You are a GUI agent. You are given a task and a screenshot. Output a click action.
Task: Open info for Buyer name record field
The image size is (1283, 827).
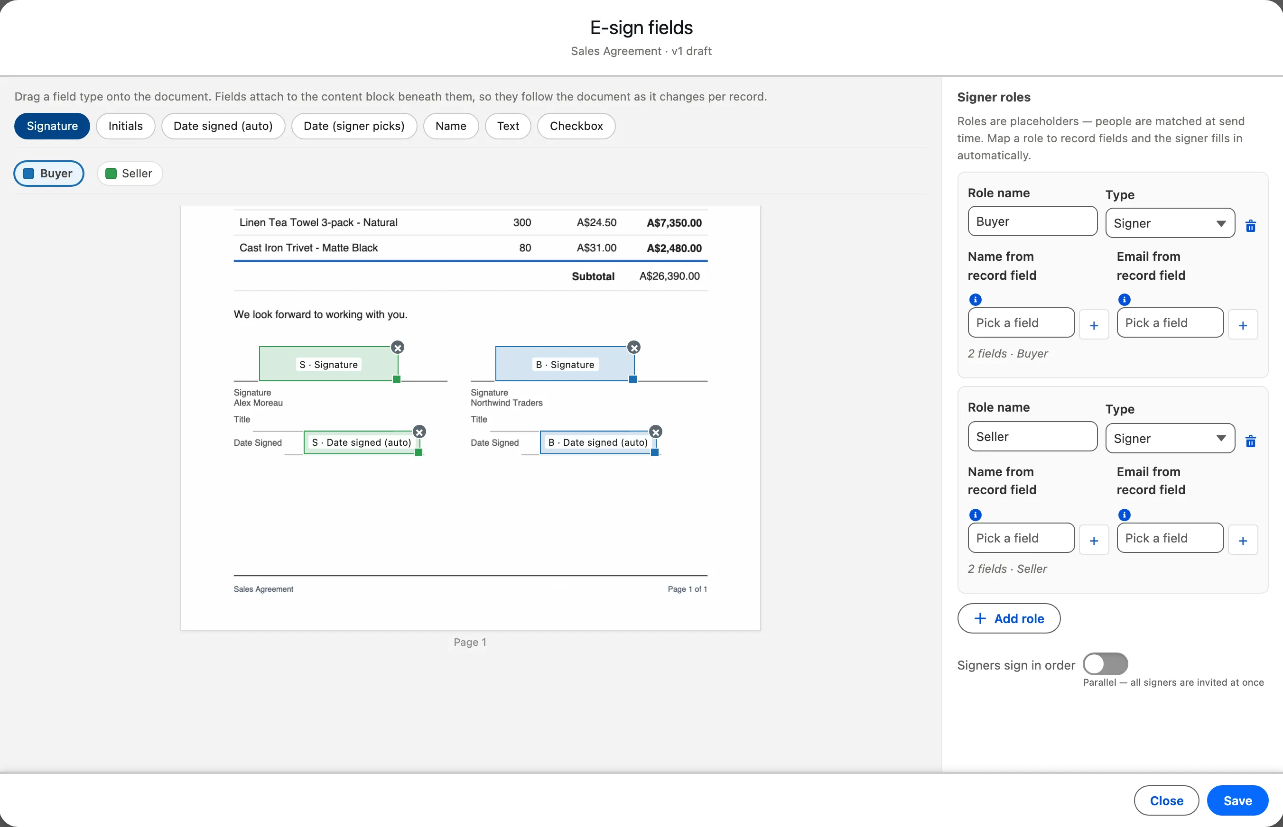(975, 300)
